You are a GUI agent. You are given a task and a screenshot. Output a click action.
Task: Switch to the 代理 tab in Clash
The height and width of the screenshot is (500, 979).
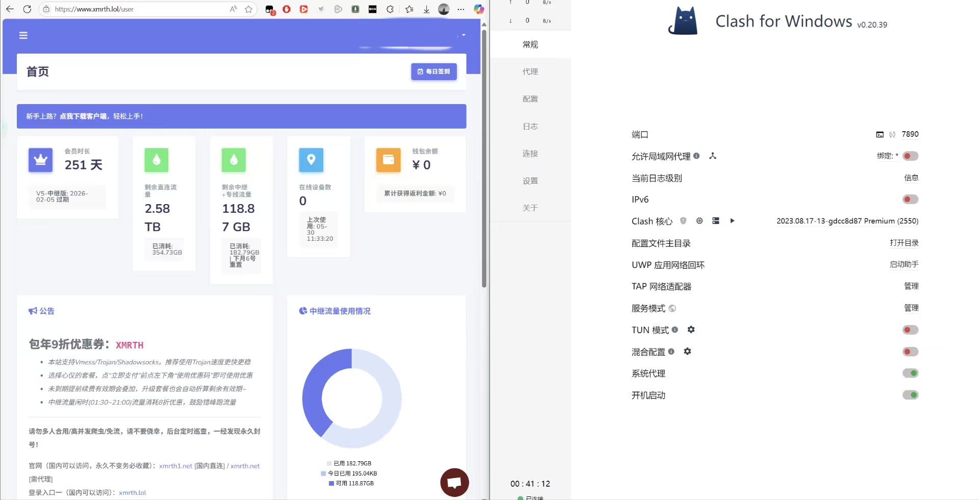point(530,71)
